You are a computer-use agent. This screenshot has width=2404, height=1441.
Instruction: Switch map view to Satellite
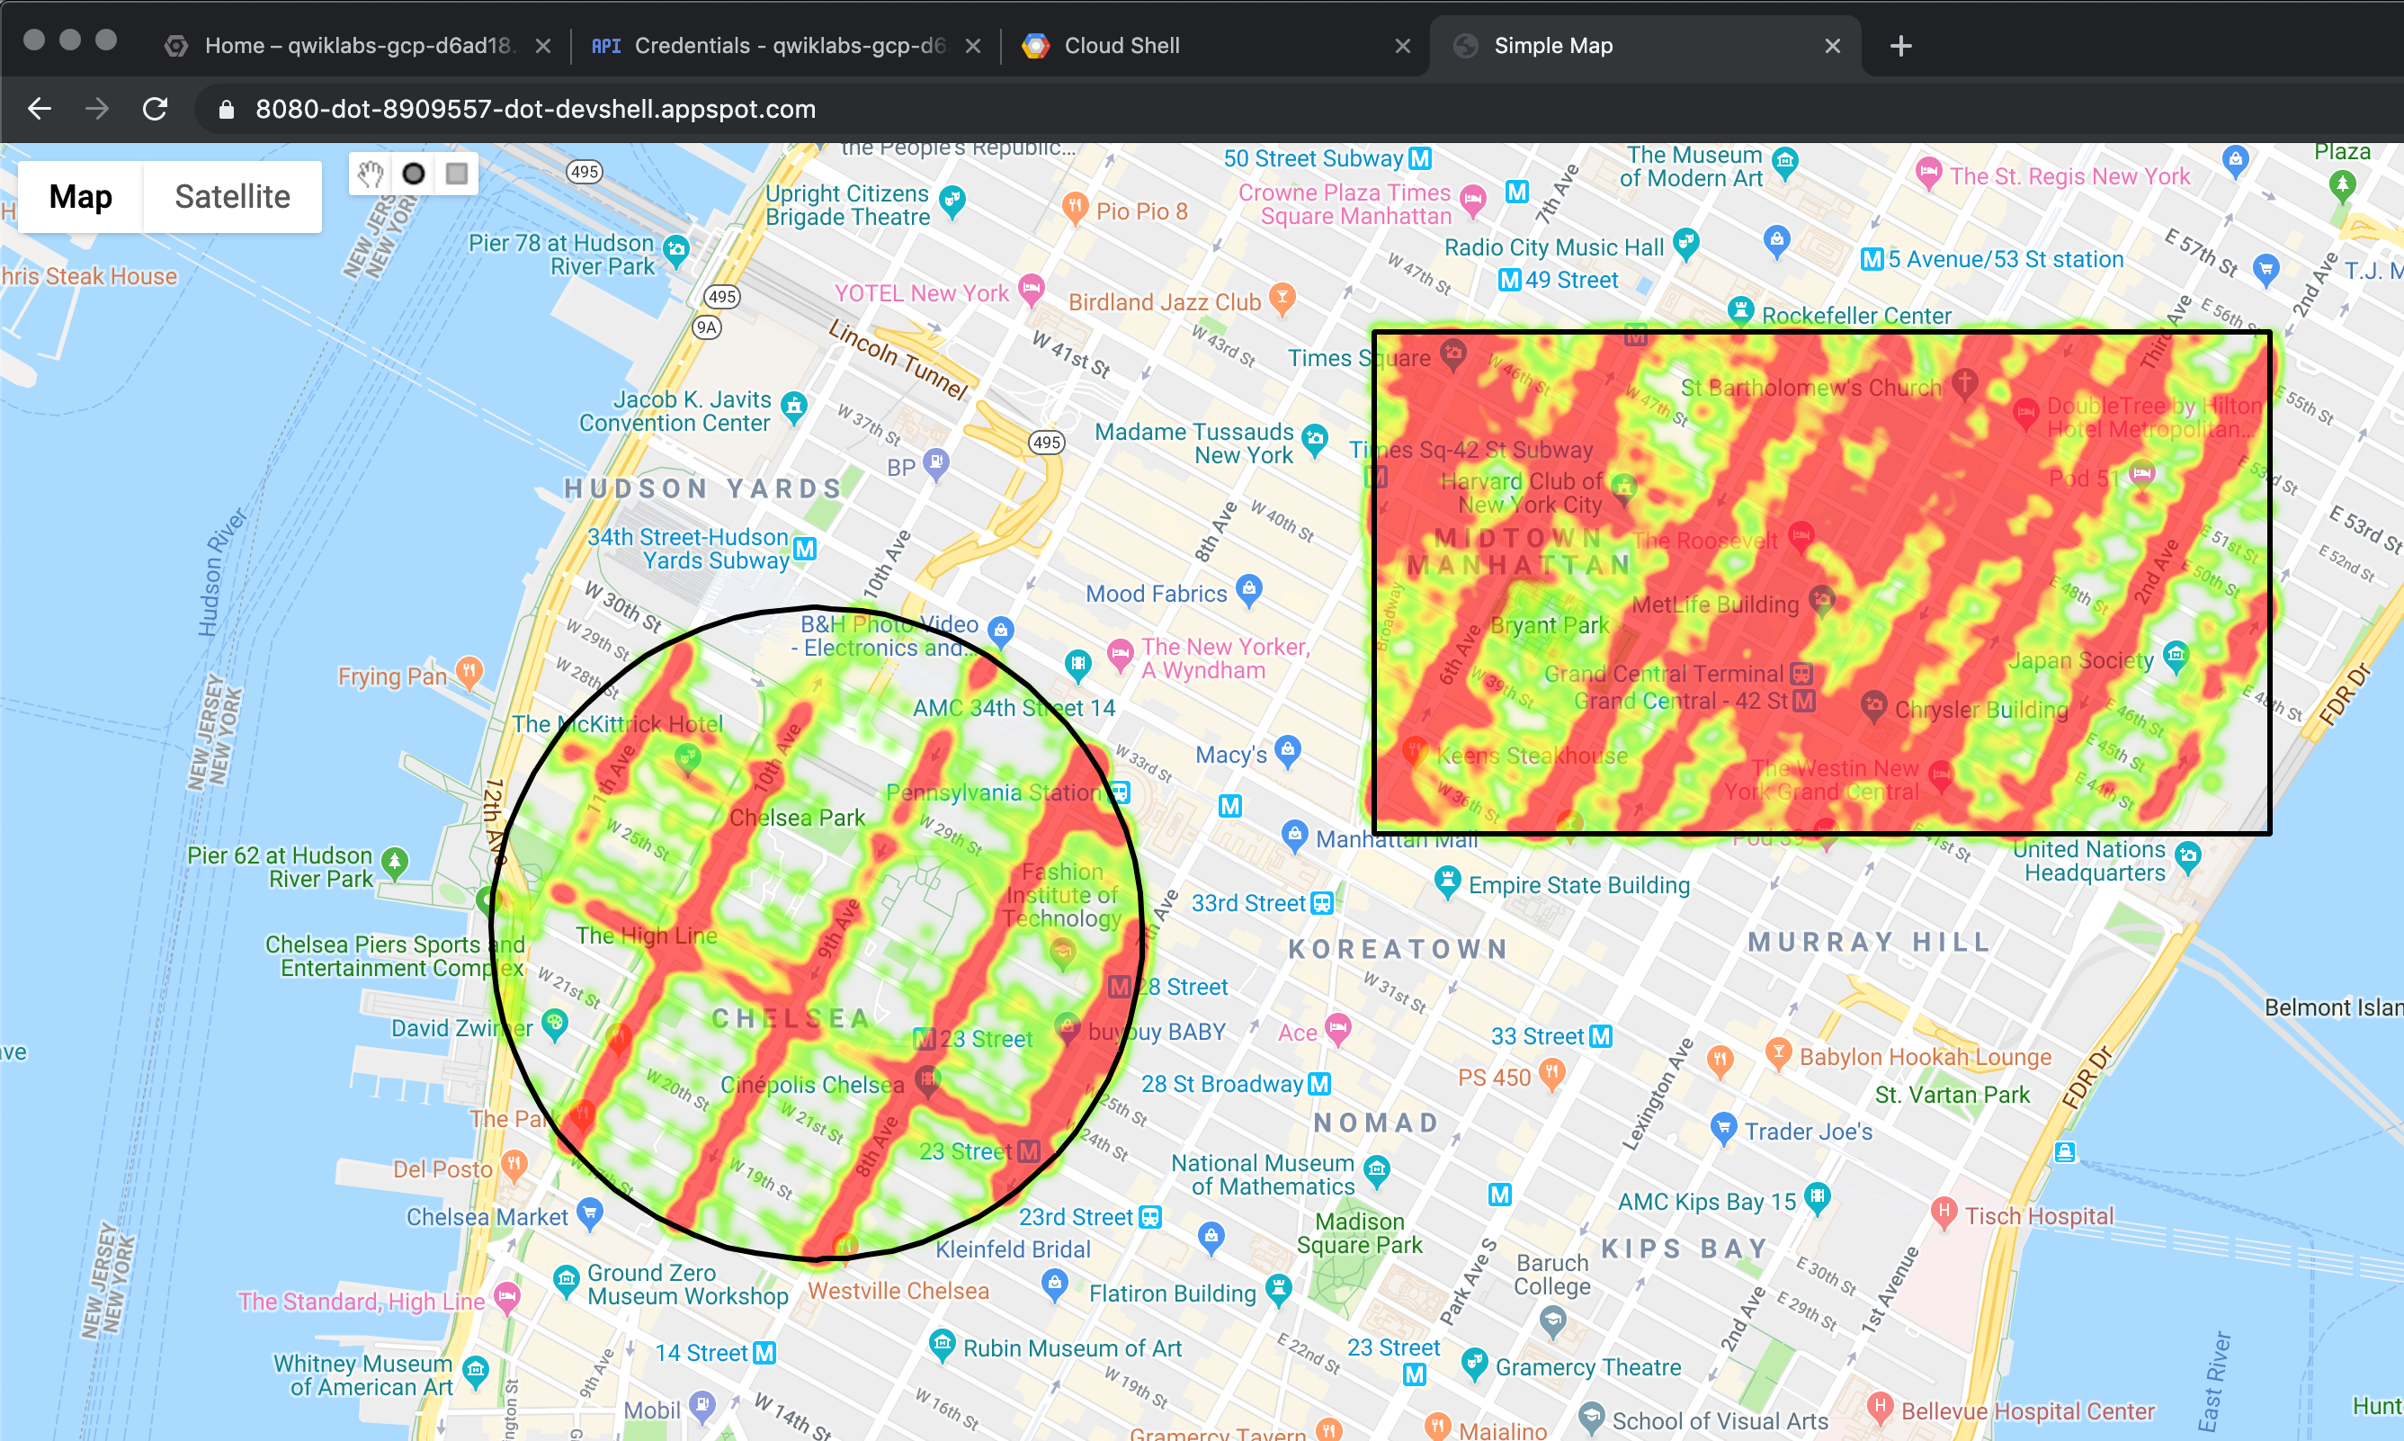pyautogui.click(x=232, y=197)
